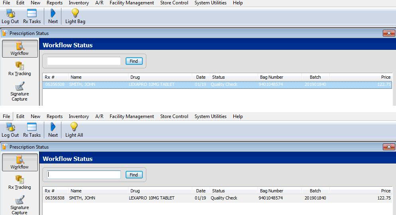Image resolution: width=396 pixels, height=215 pixels.
Task: Open Reports menu above the Light Bag toolbar
Action: 55,3
